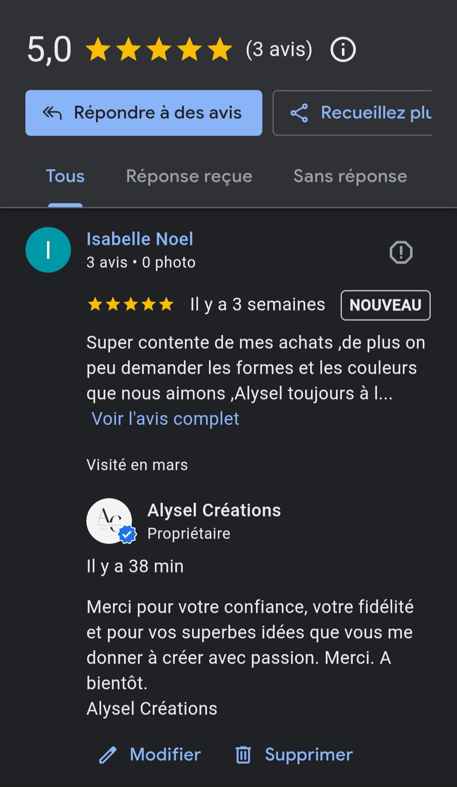
Task: Tap the reviewer's "3 avis · 0 photo" stats
Action: [141, 262]
